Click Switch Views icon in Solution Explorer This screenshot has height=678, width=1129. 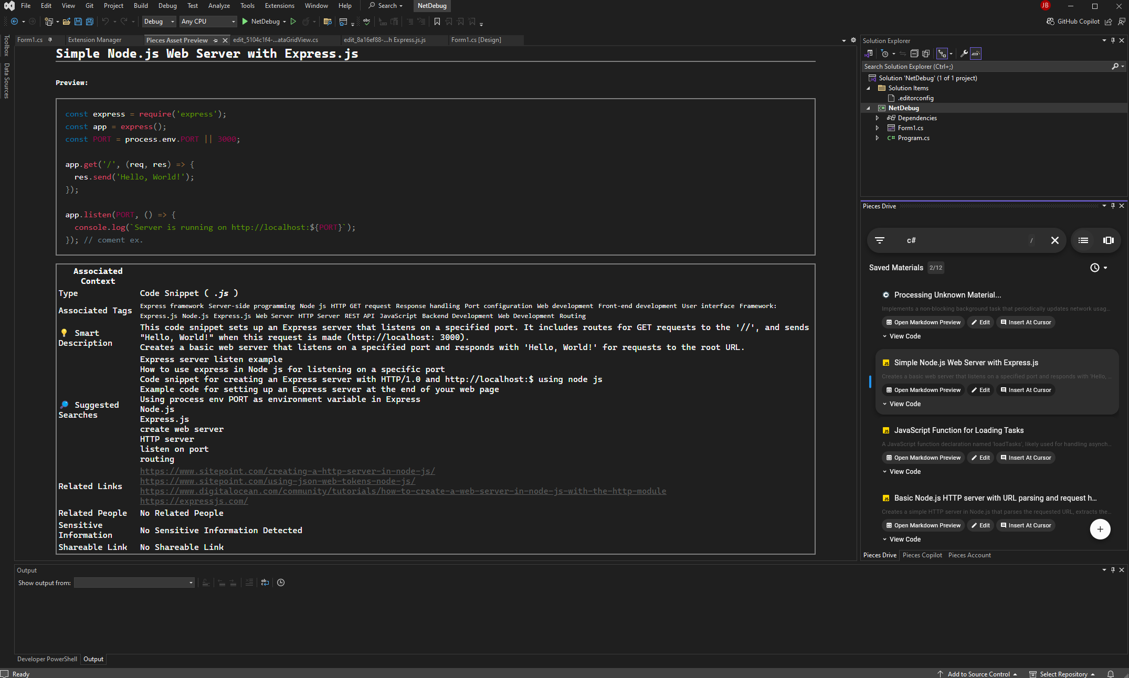(869, 54)
